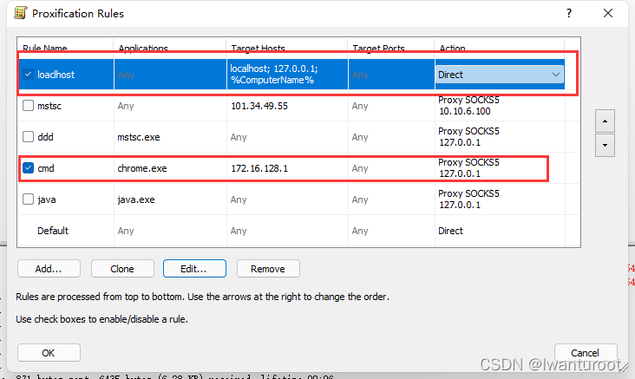Enable the ddd rule checkbox
This screenshot has height=379, width=635.
pos(28,137)
